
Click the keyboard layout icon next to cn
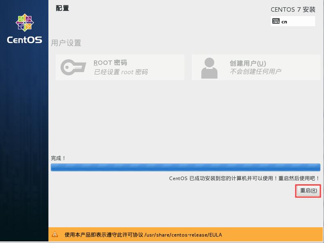[276, 21]
